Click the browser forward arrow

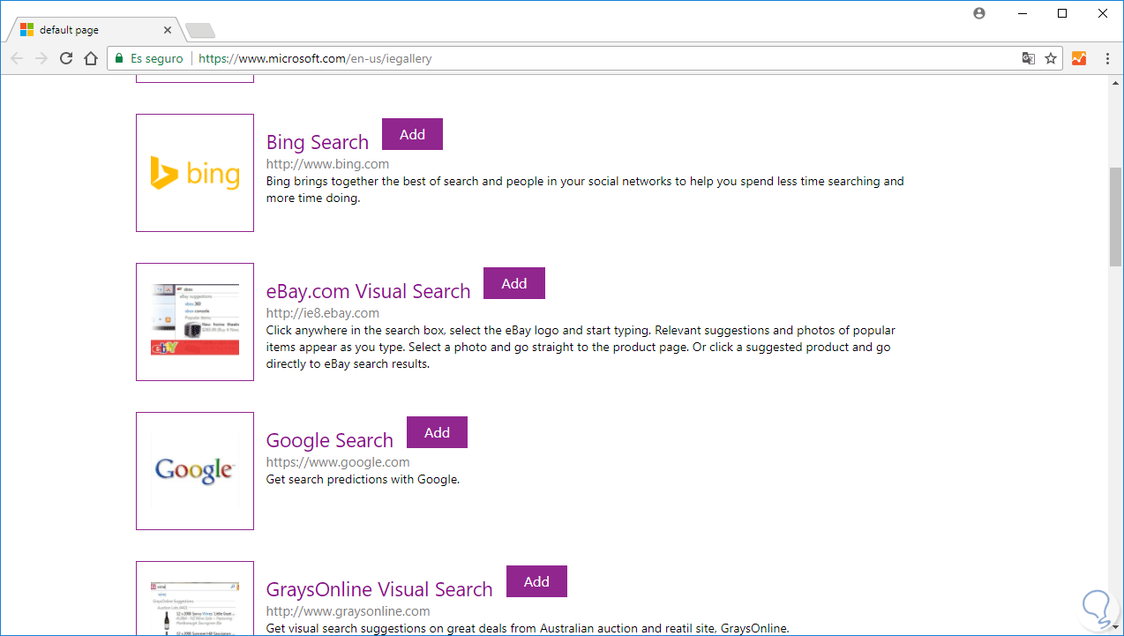[41, 58]
